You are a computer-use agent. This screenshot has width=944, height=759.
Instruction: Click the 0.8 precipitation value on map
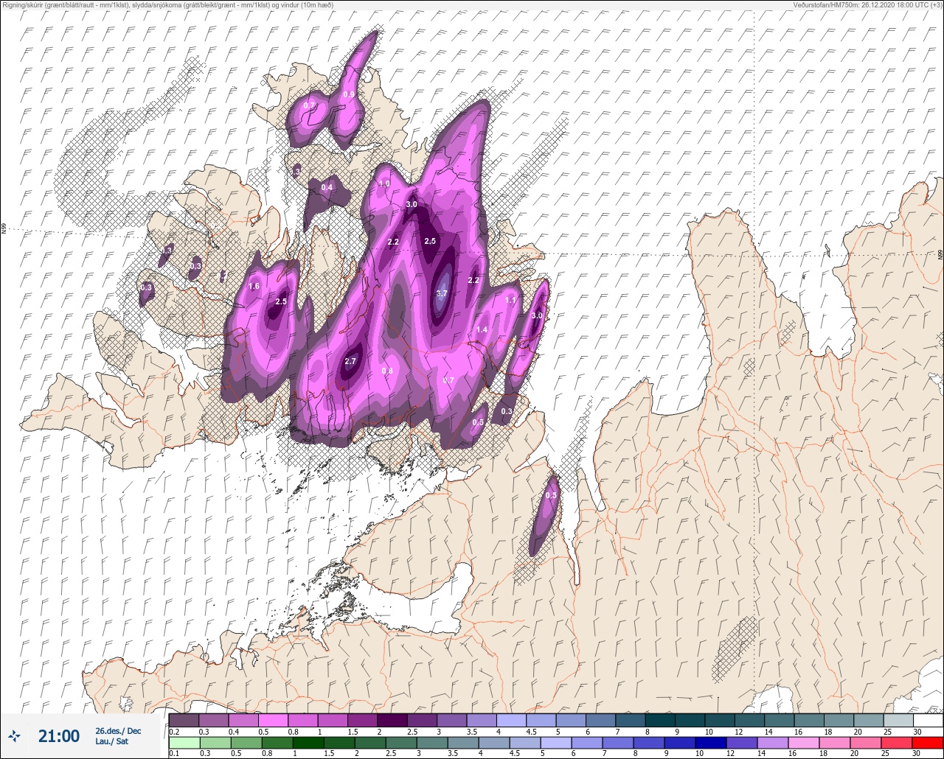386,371
